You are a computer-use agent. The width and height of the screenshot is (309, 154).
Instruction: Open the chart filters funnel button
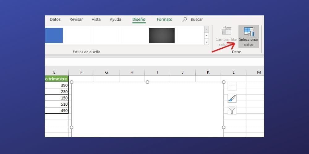[x=232, y=110]
